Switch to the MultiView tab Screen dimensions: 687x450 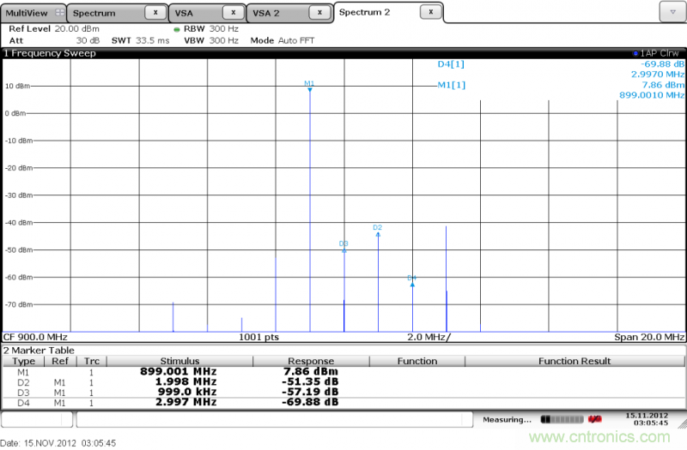(x=27, y=13)
